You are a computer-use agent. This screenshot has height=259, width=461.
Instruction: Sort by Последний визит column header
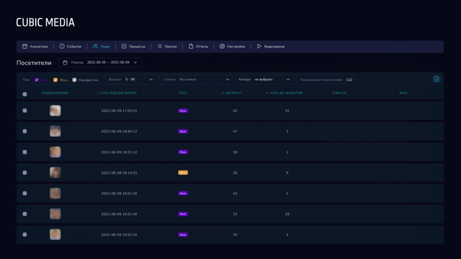118,93
